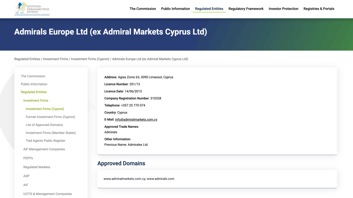Screen dimensions: 353x198
Task: Click Investment Firms breadcrumb link
Action: [x=56, y=59]
